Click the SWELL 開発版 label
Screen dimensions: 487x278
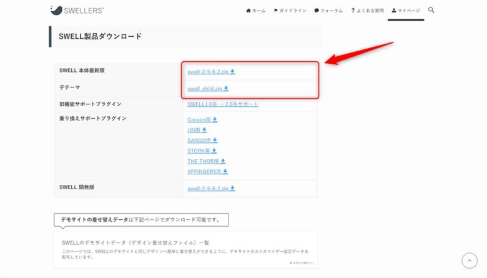[x=76, y=187]
